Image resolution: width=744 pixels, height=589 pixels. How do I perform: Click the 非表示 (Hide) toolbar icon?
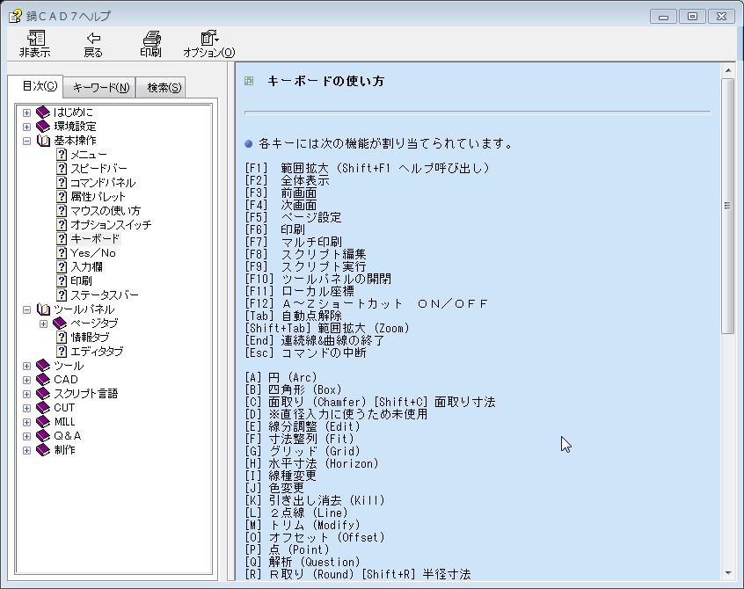coord(35,44)
